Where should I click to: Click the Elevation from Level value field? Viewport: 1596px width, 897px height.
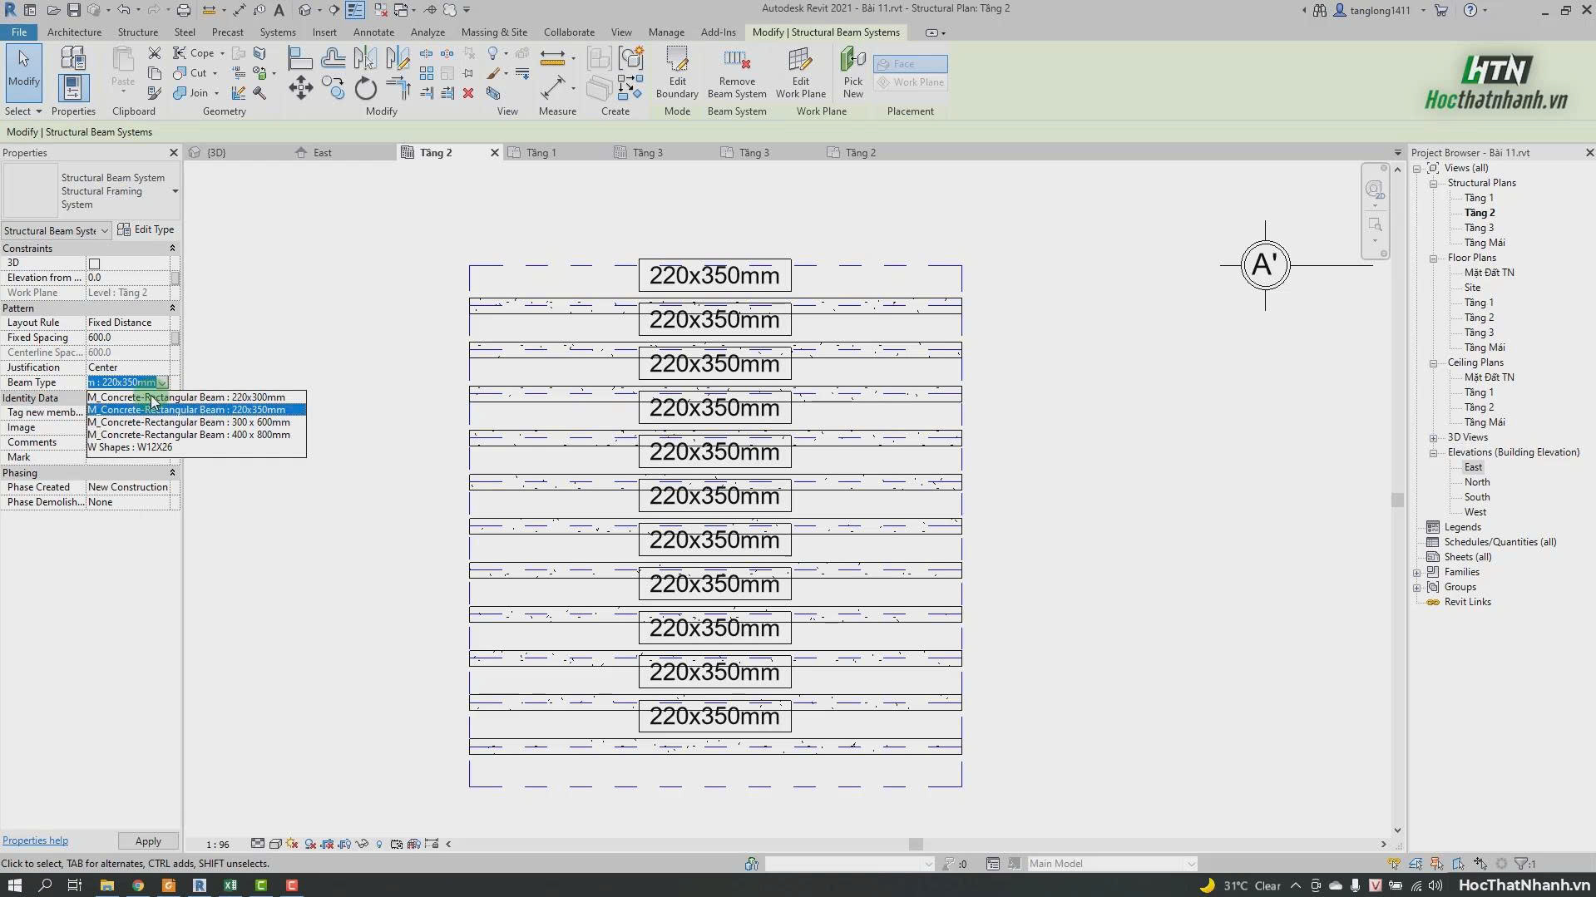128,278
